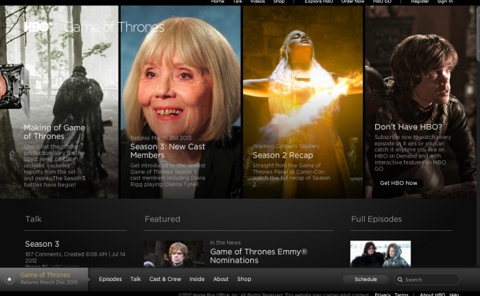The height and width of the screenshot is (296, 480).
Task: Open the Episodes tab in the show bar
Action: pyautogui.click(x=110, y=279)
